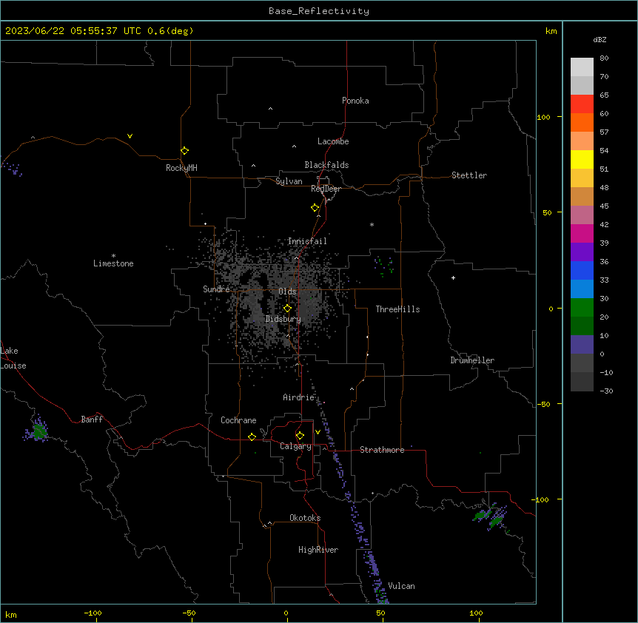Image resolution: width=638 pixels, height=623 pixels.
Task: Click the yellow km unit label at top right
Action: tap(551, 31)
